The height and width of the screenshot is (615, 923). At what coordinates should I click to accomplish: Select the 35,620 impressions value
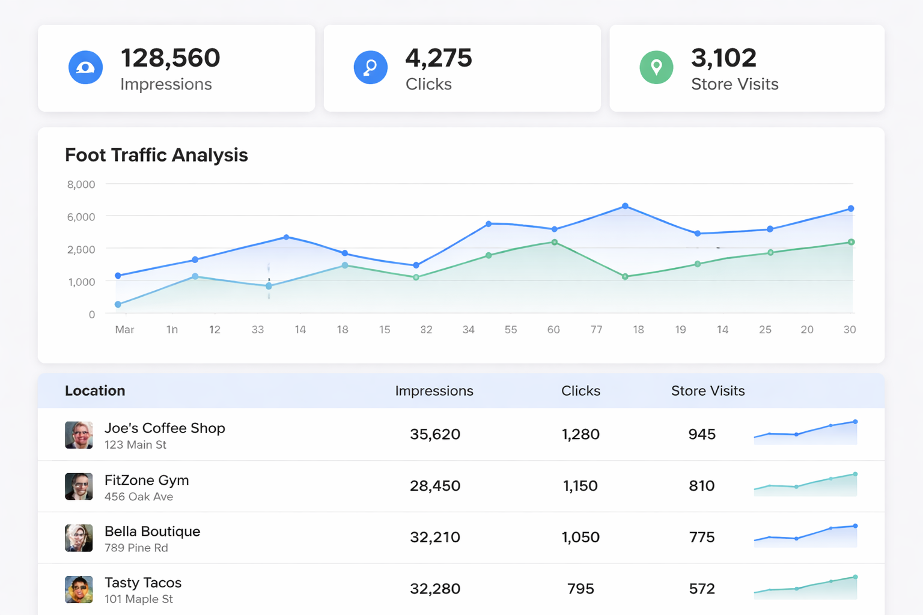click(x=434, y=434)
